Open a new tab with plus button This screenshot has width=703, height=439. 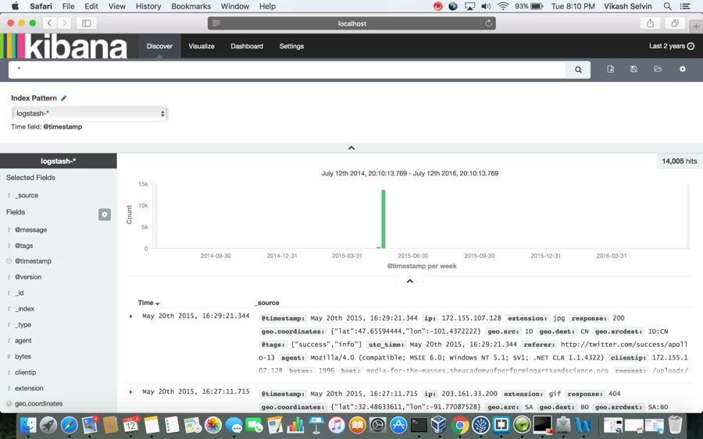[x=696, y=27]
